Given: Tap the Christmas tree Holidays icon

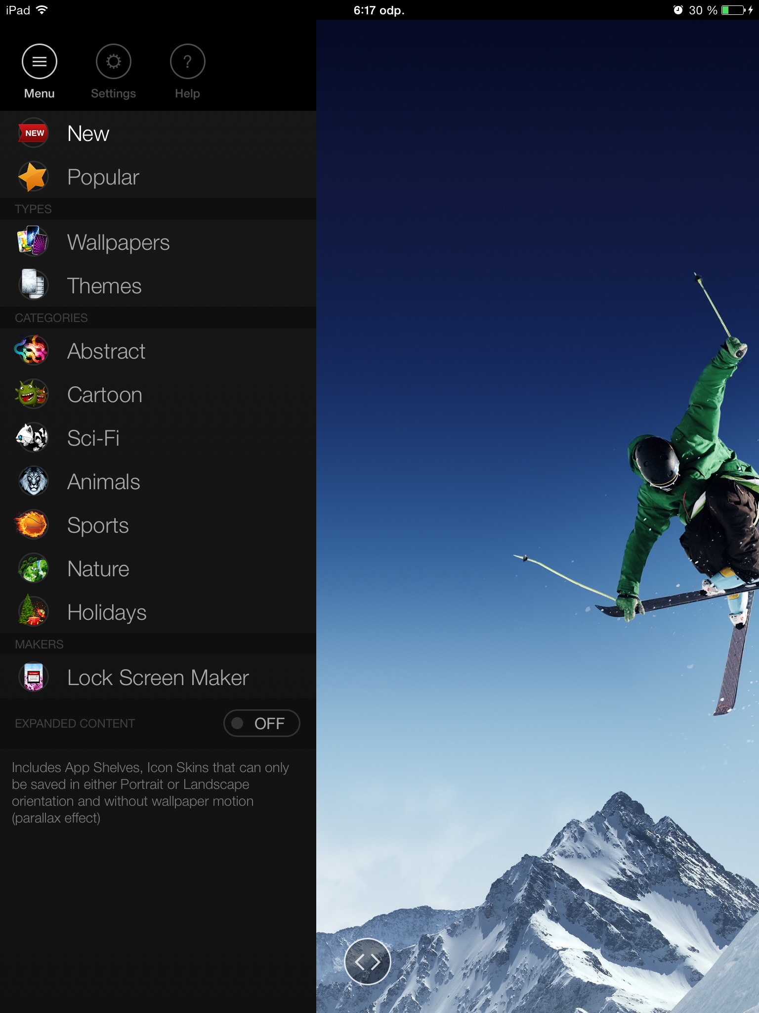Looking at the screenshot, I should pos(33,612).
